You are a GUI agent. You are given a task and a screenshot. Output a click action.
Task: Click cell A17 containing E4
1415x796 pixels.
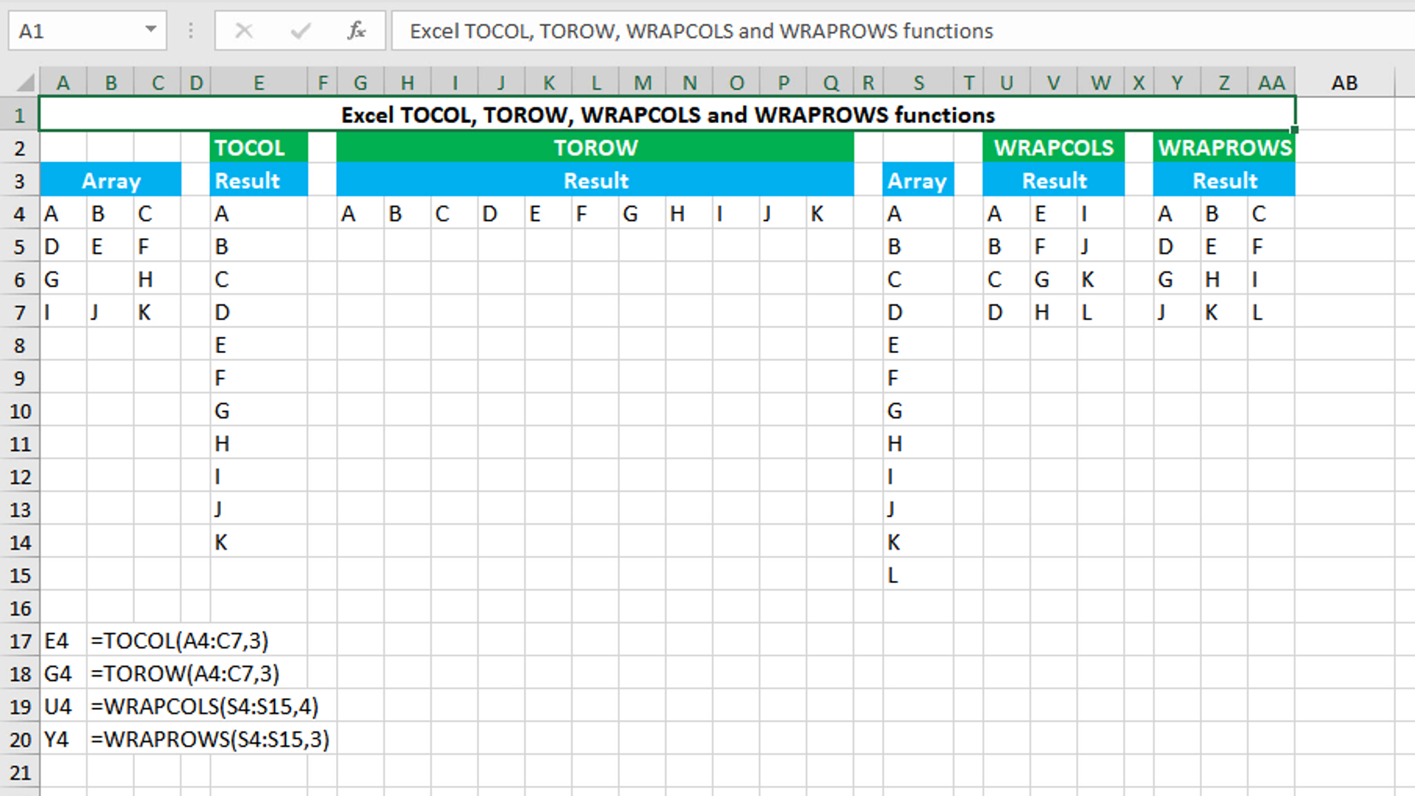coord(63,641)
